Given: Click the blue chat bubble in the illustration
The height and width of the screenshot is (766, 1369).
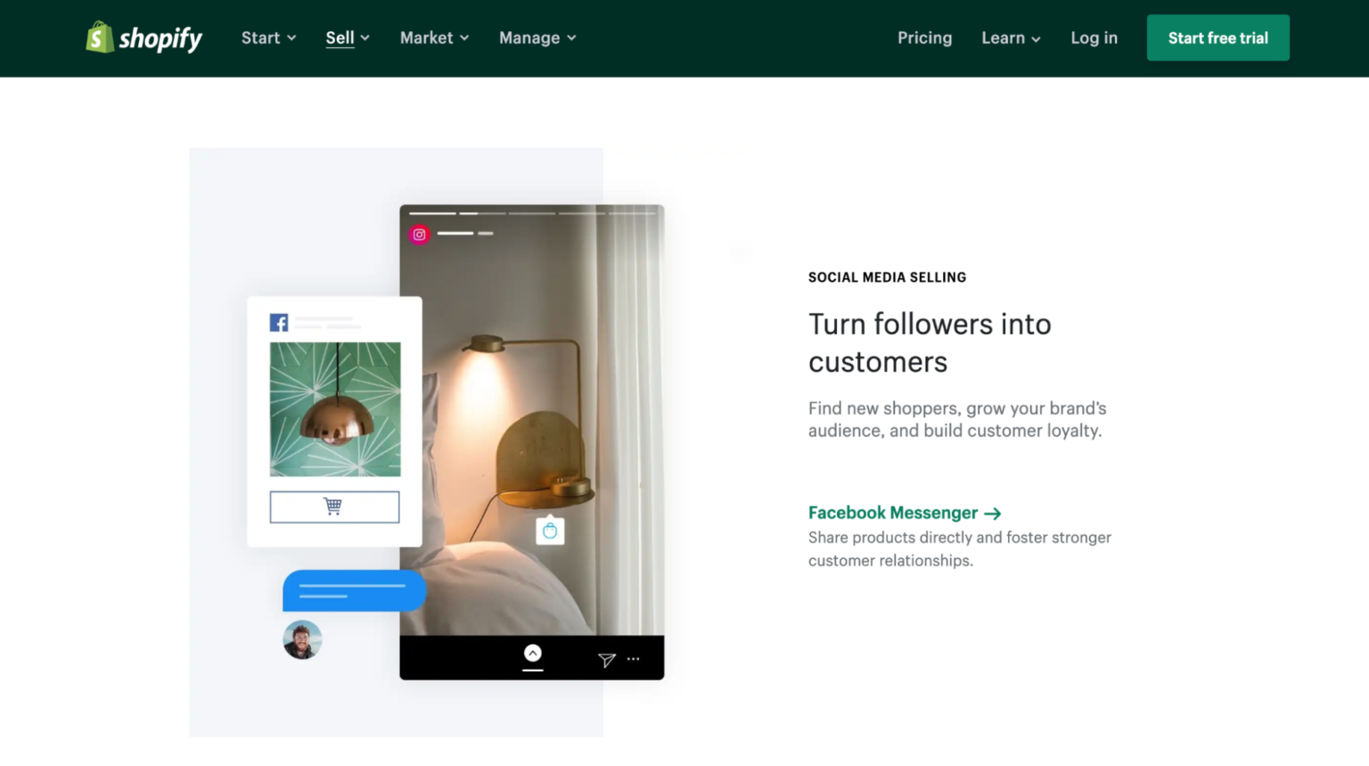Looking at the screenshot, I should coord(354,590).
